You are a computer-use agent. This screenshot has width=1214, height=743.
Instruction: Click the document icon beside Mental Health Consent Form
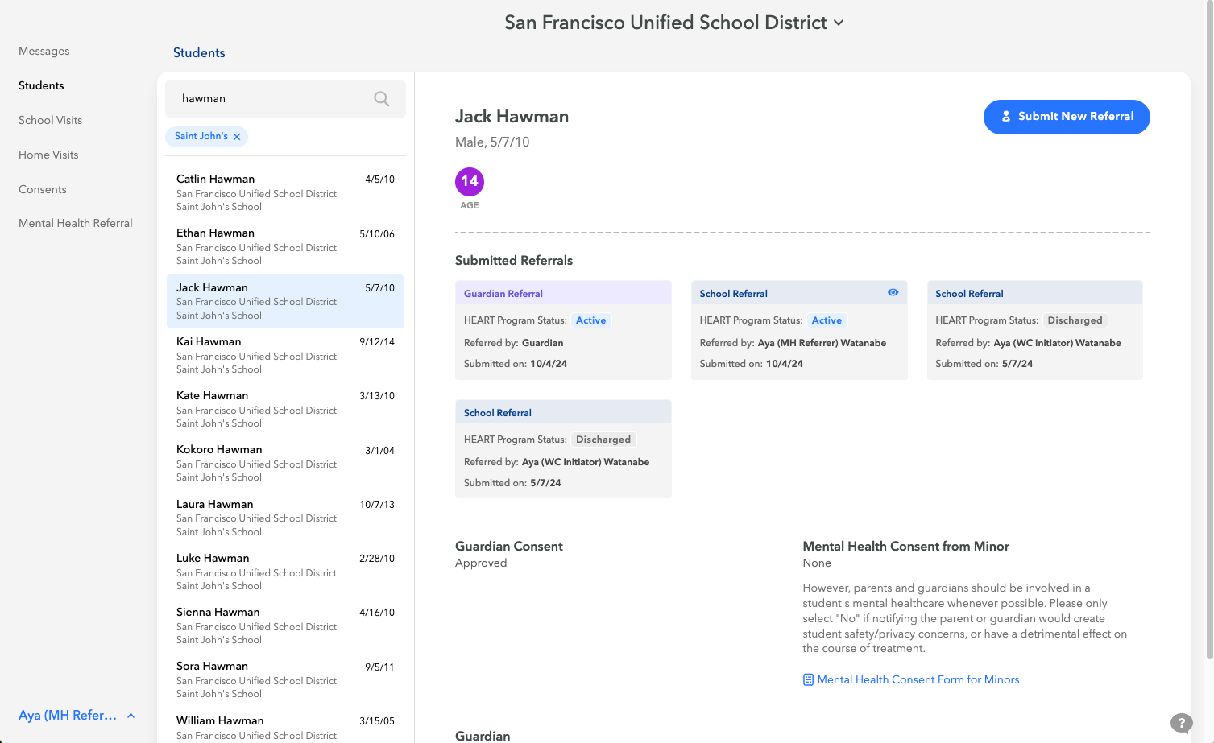click(808, 680)
